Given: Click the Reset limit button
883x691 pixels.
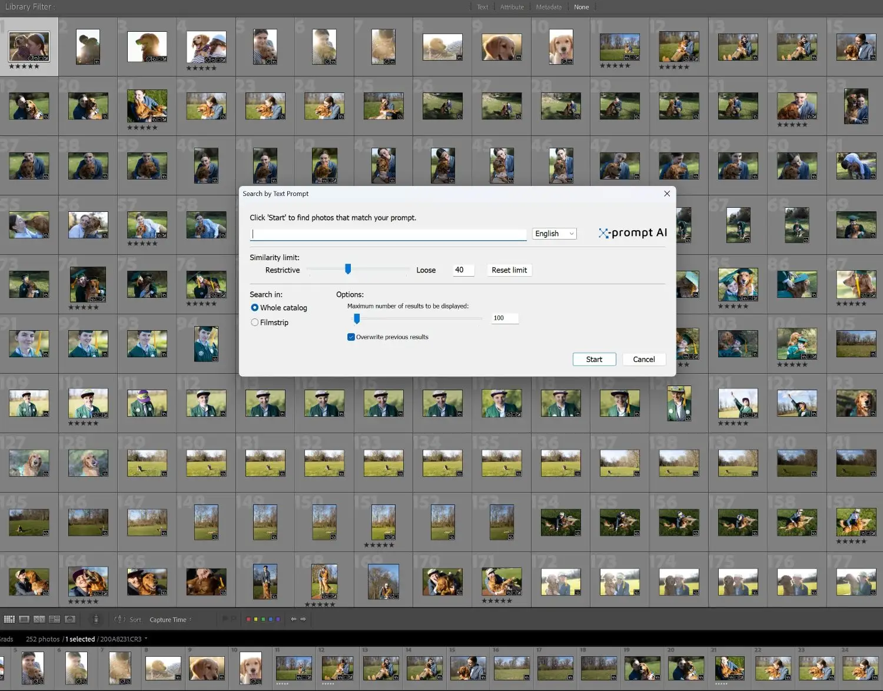Looking at the screenshot, I should (509, 270).
